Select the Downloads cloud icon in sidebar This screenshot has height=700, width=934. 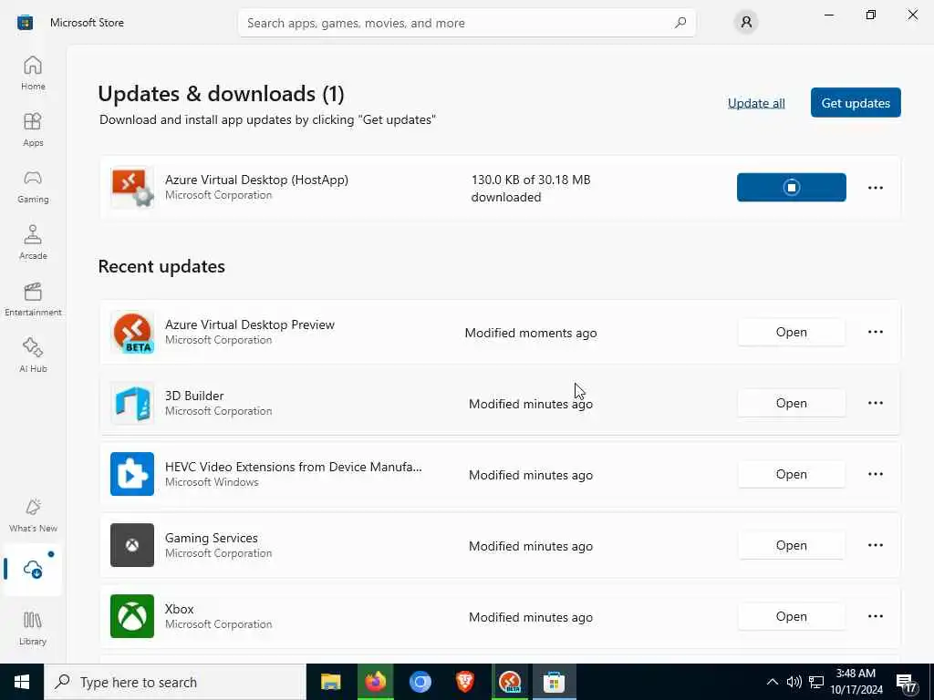pyautogui.click(x=33, y=569)
